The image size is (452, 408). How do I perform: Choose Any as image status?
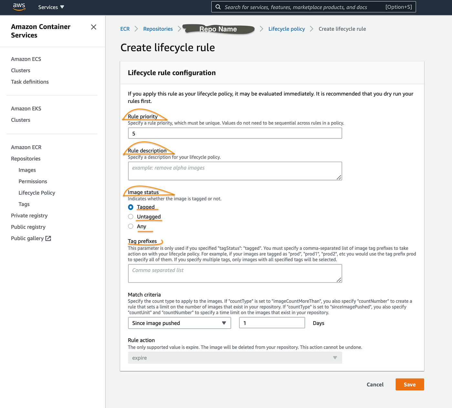click(130, 226)
